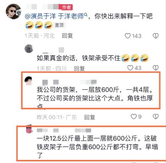Reply to the Sichuan comment
The image size is (166, 163).
pos(79,68)
